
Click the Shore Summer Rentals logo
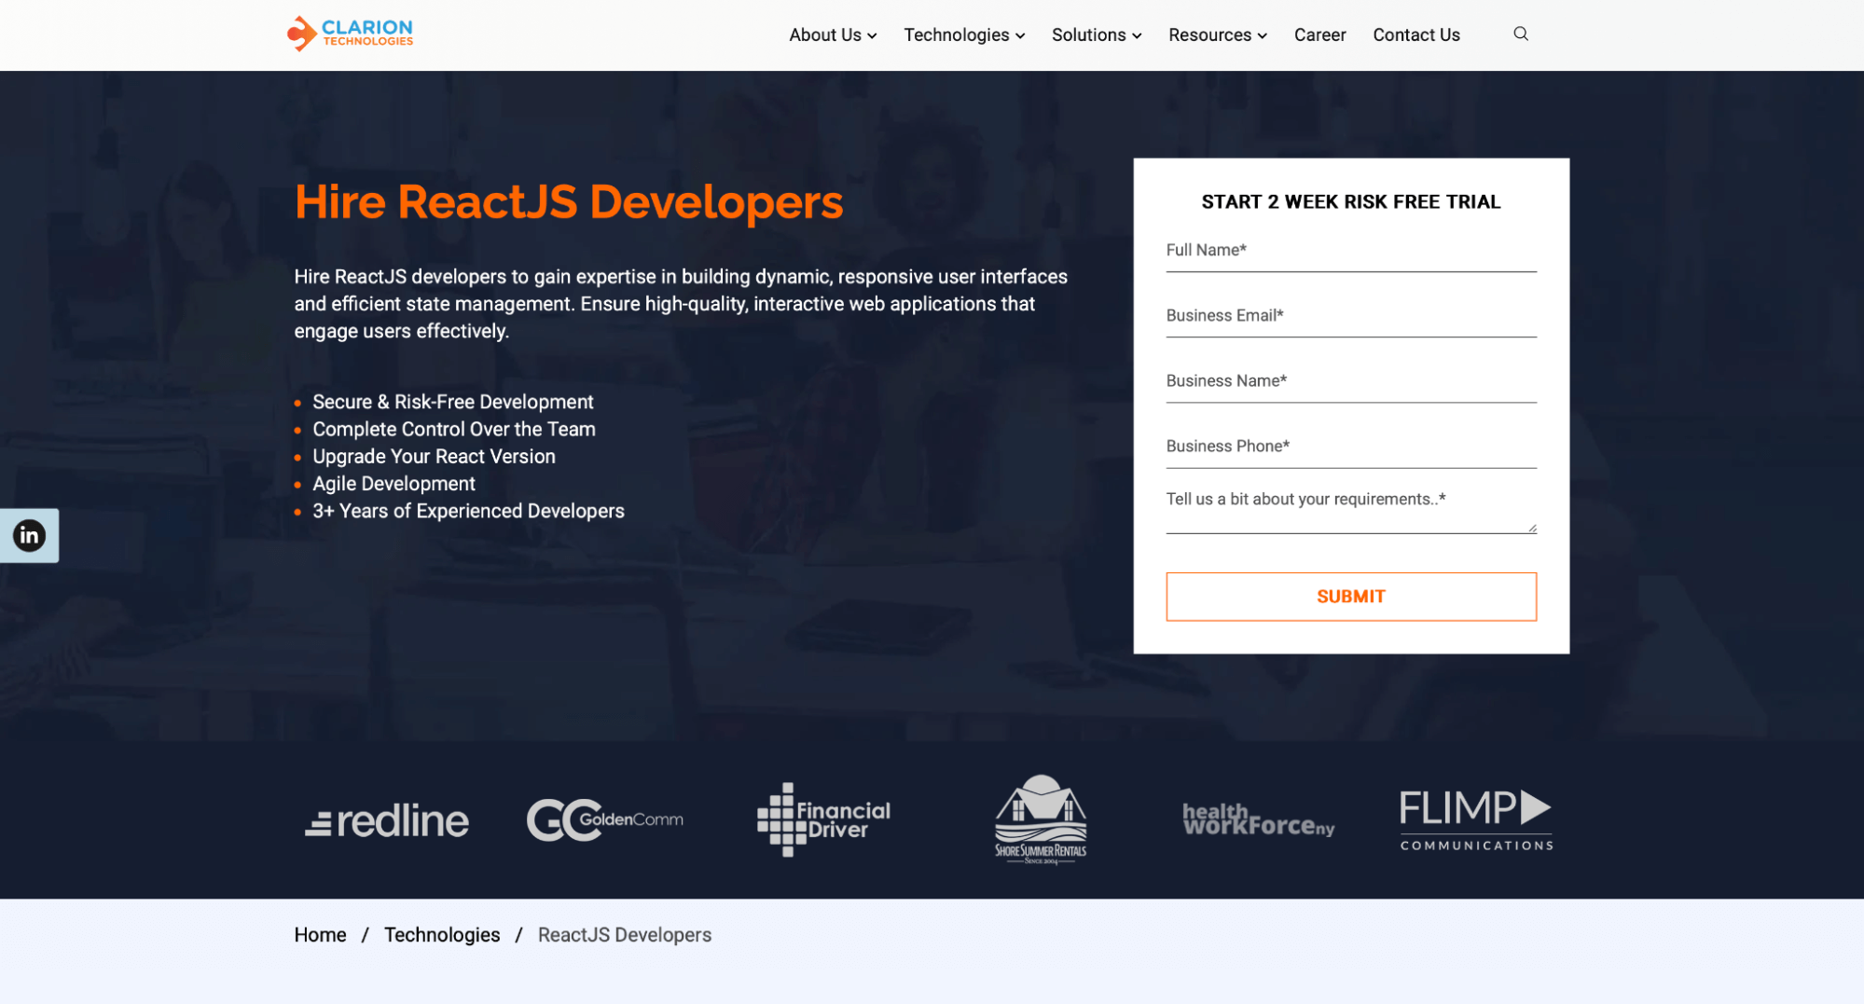tap(1041, 819)
